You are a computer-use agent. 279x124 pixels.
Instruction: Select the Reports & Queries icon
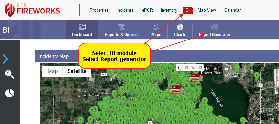[122, 27]
